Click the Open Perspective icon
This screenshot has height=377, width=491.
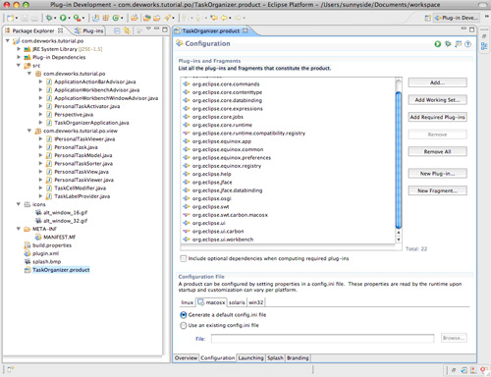point(427,18)
